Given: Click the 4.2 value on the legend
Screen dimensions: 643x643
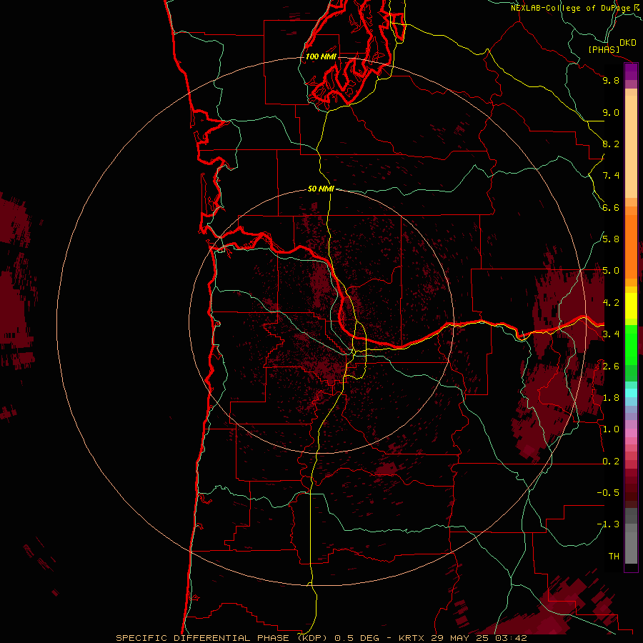Looking at the screenshot, I should coord(611,303).
